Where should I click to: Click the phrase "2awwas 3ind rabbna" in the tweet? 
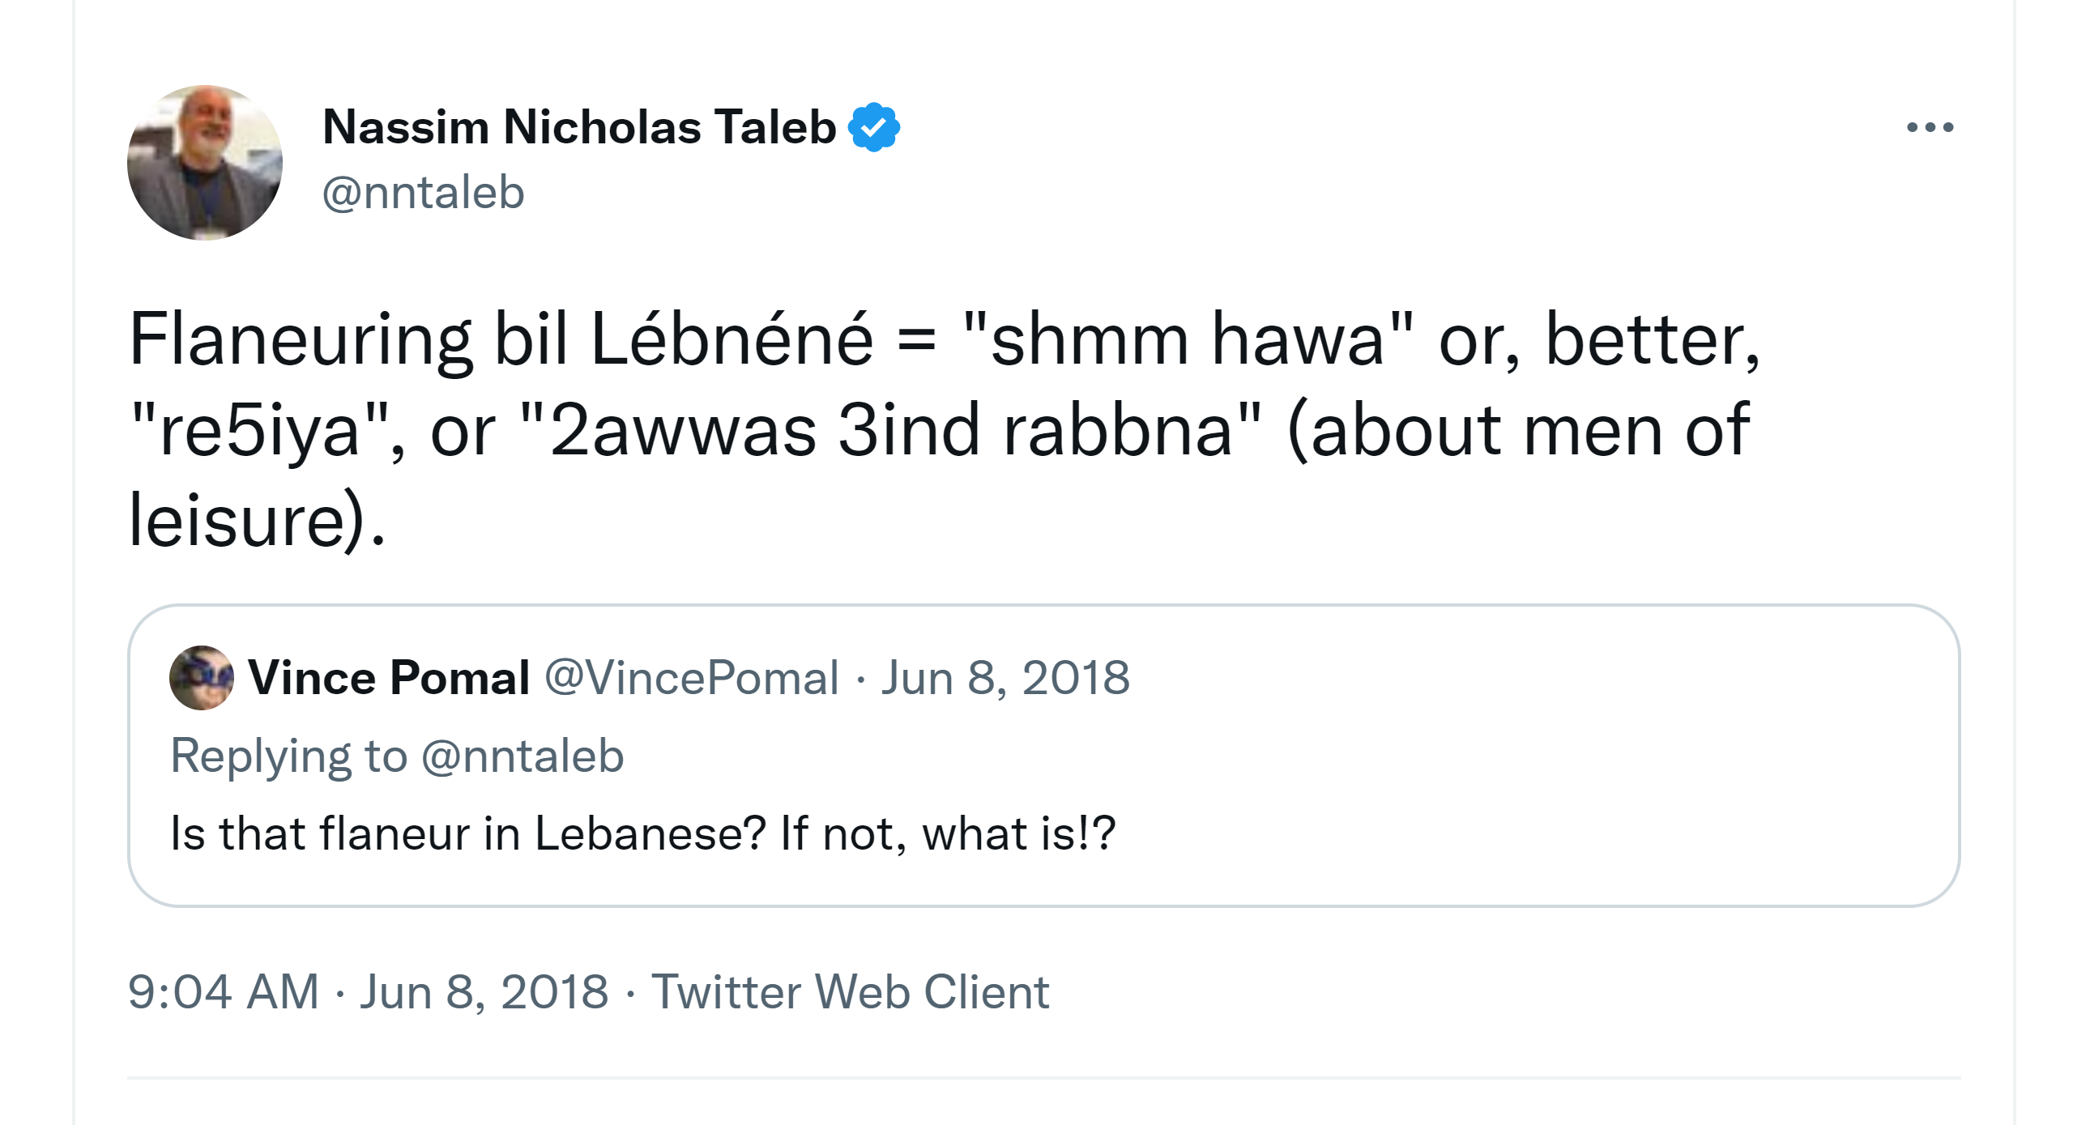(890, 431)
